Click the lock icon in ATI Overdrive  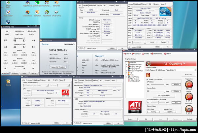click(148, 75)
